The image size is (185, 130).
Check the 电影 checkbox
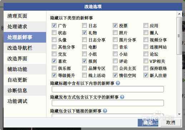84,47
